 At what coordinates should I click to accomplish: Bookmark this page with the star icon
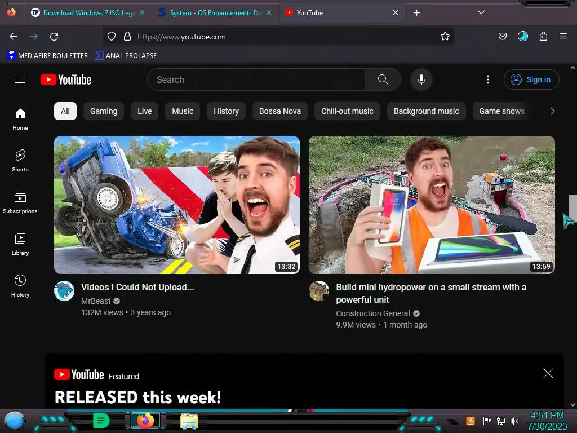[x=445, y=37]
